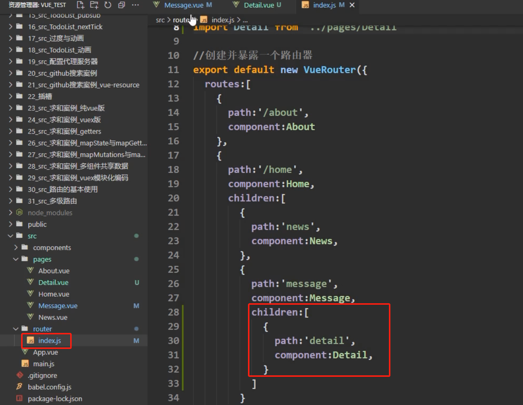Click the node_modules folder icon
The width and height of the screenshot is (523, 405).
(19, 212)
